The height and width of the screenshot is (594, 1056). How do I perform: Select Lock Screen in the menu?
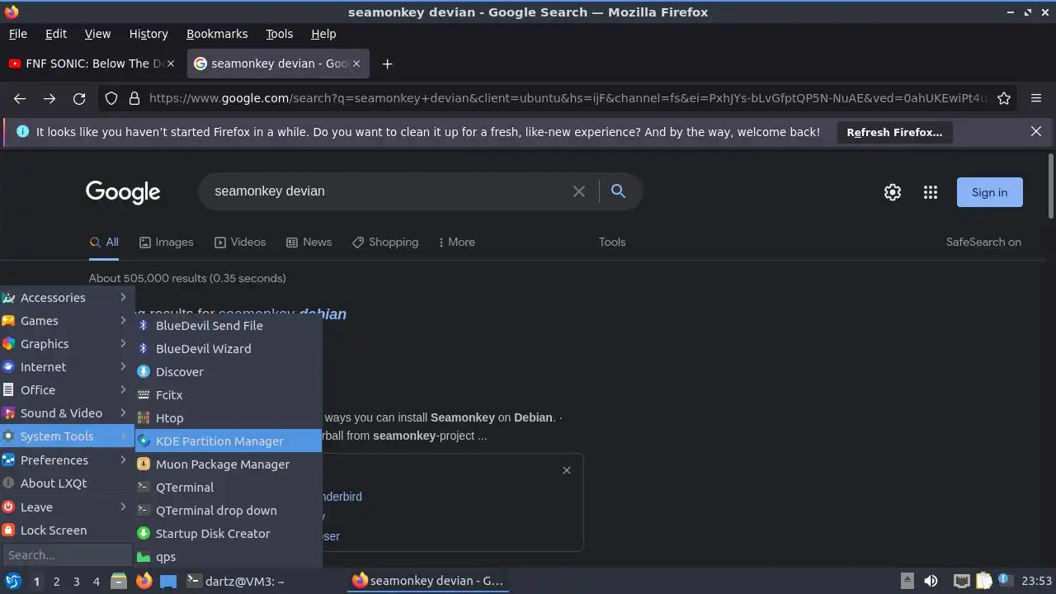coord(66,530)
